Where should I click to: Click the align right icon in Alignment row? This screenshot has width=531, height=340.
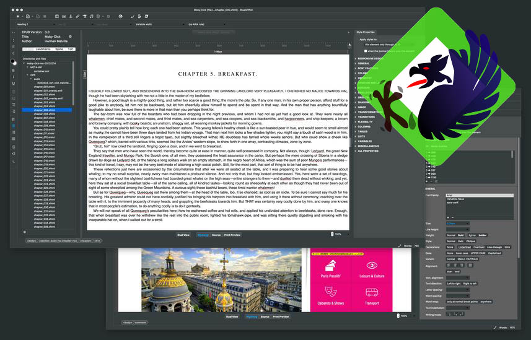pyautogui.click(x=462, y=265)
